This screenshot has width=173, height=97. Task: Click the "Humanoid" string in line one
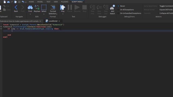(x=57, y=25)
